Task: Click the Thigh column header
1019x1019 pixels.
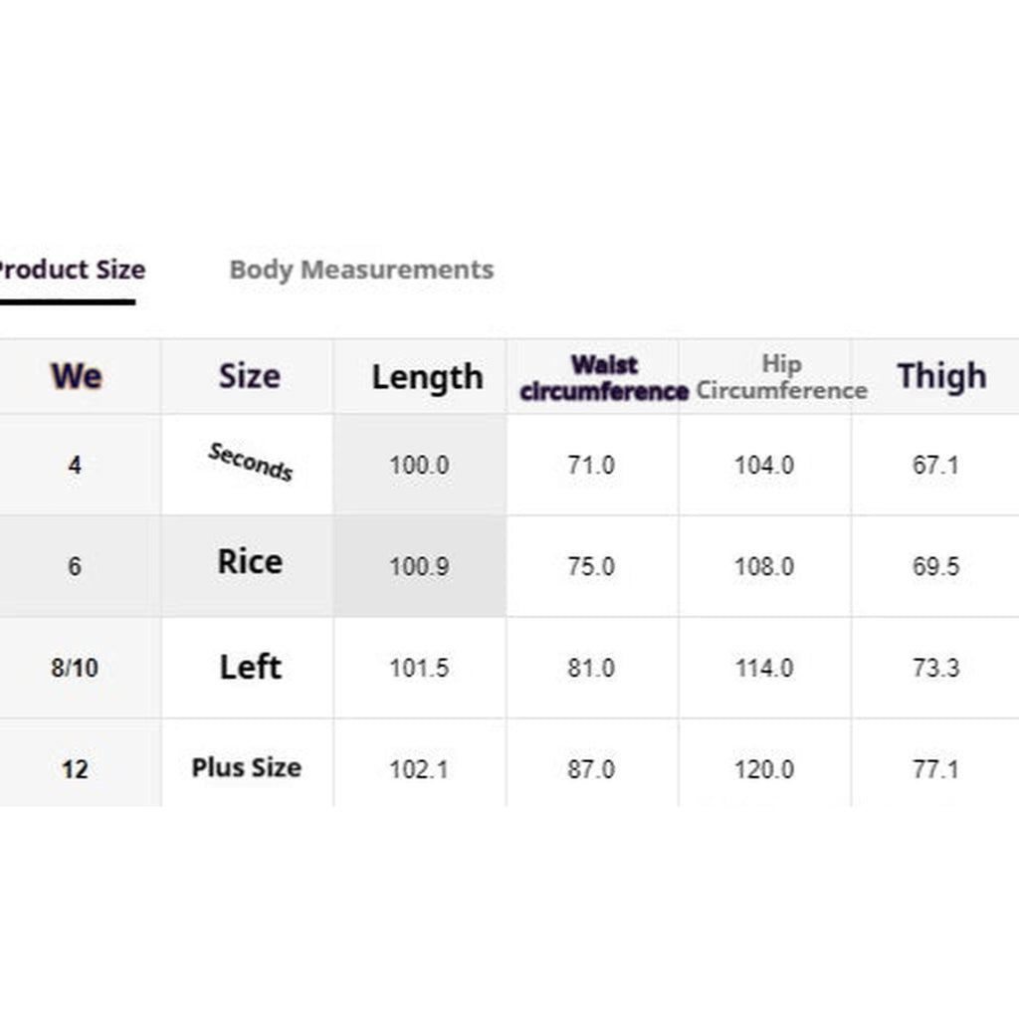Action: (942, 377)
